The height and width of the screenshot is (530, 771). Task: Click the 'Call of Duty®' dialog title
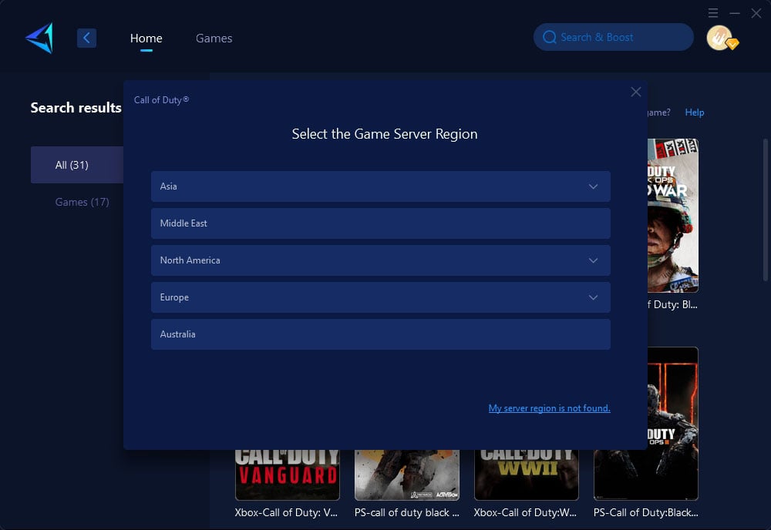pyautogui.click(x=161, y=99)
